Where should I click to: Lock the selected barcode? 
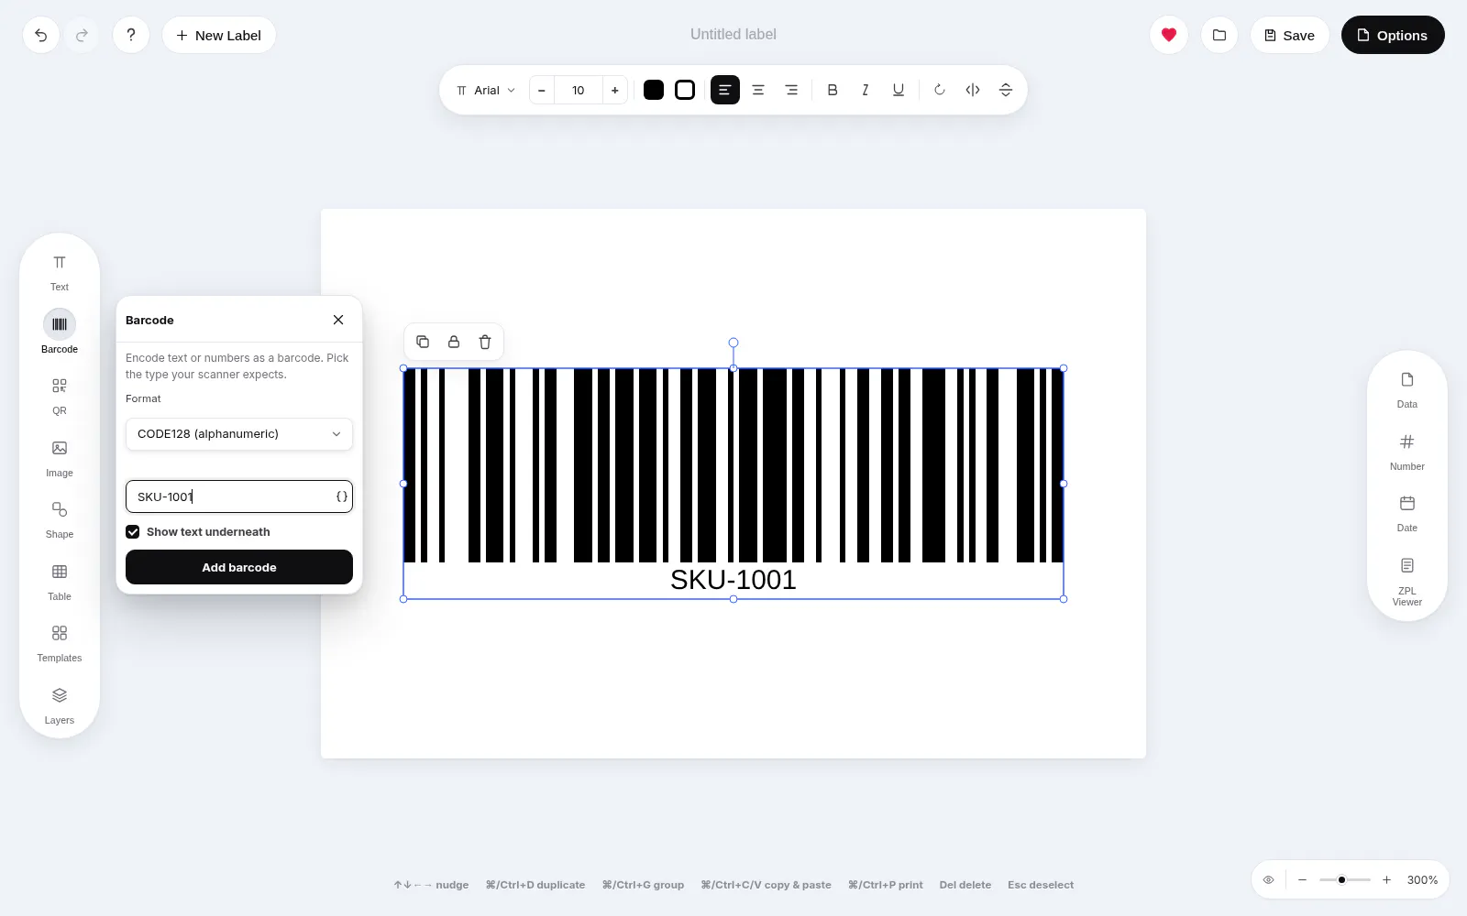pos(454,342)
